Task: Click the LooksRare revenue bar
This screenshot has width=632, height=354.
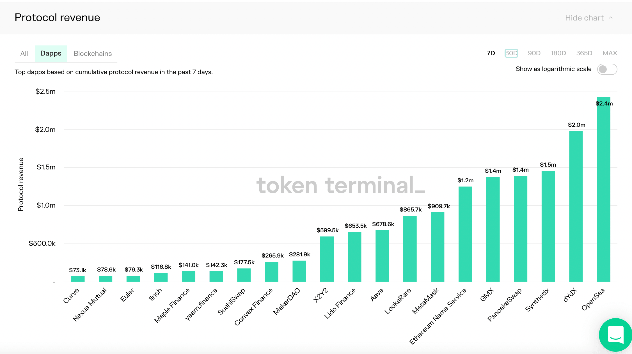Action: point(410,249)
